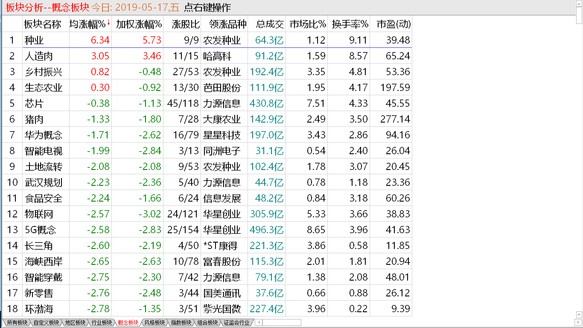
Task: Select the 种业 sector row
Action: click(207, 40)
